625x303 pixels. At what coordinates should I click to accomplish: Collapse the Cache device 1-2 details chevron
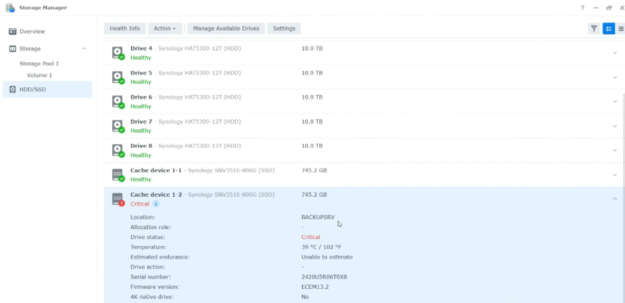(x=615, y=199)
